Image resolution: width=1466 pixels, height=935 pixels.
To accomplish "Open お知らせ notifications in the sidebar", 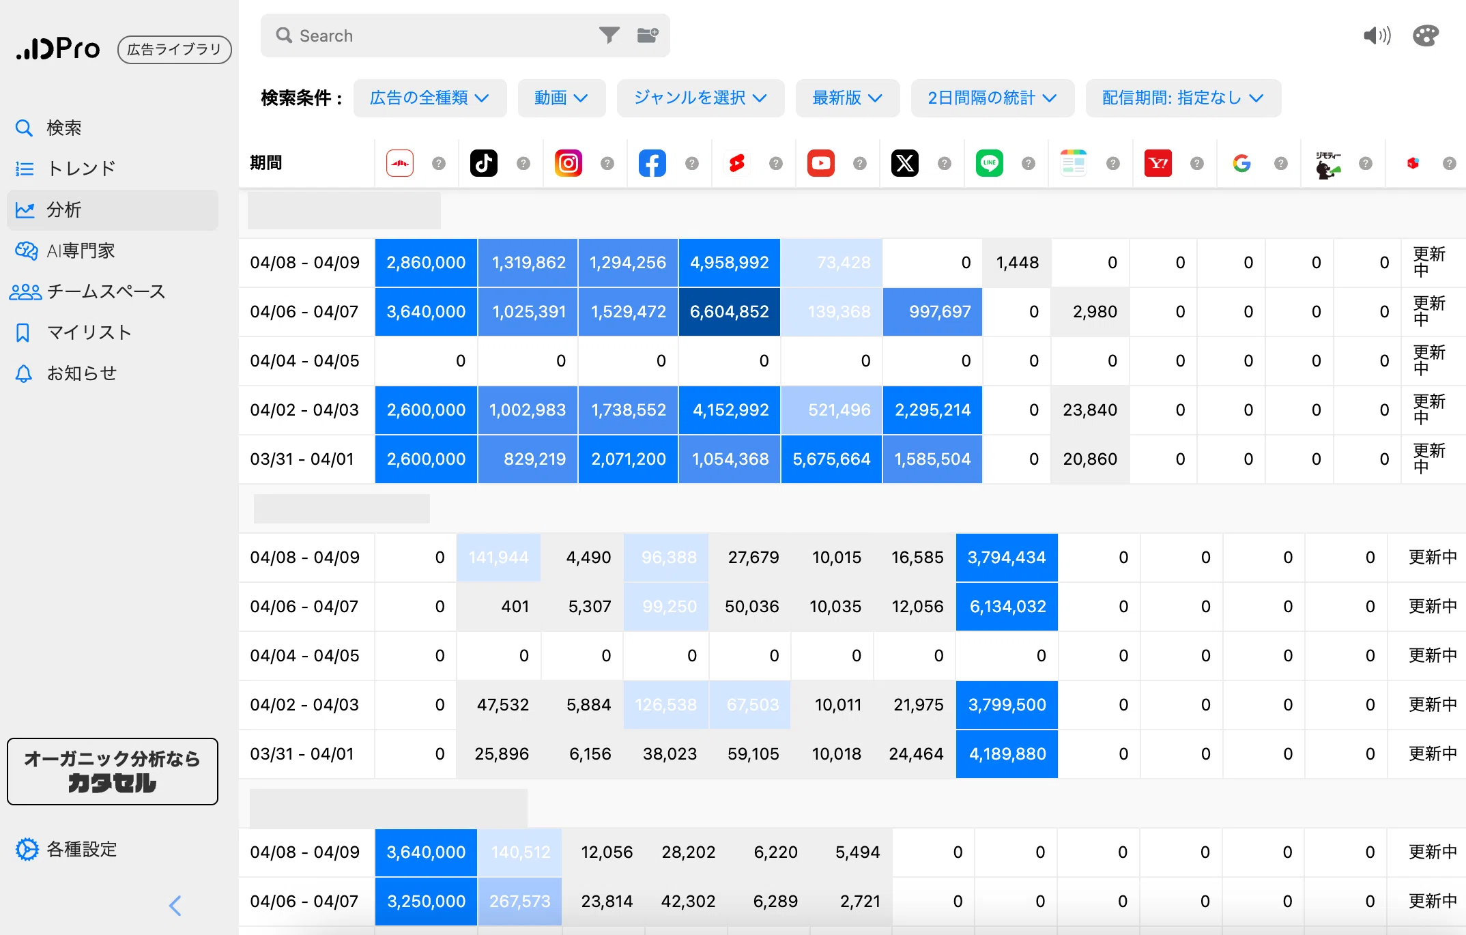I will coord(113,373).
